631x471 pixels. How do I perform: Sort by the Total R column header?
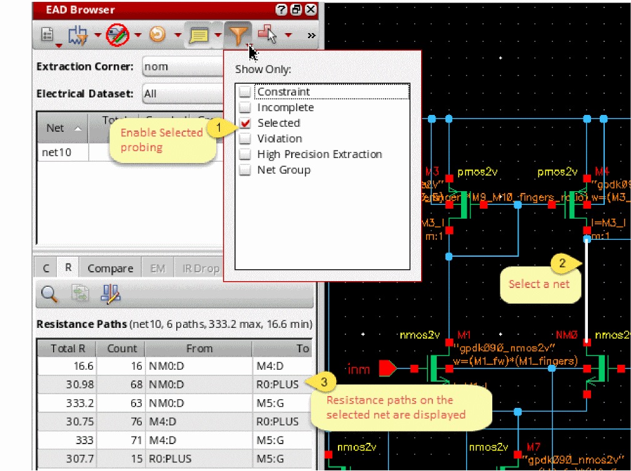(68, 349)
